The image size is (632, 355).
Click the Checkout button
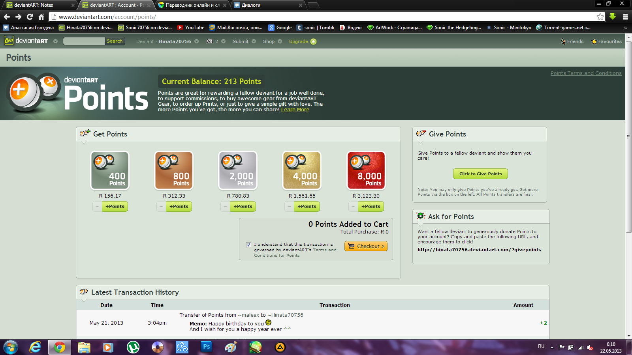click(366, 246)
